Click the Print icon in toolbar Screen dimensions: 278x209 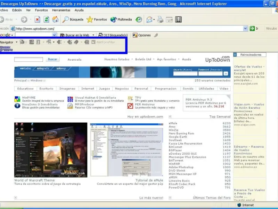[160, 20]
